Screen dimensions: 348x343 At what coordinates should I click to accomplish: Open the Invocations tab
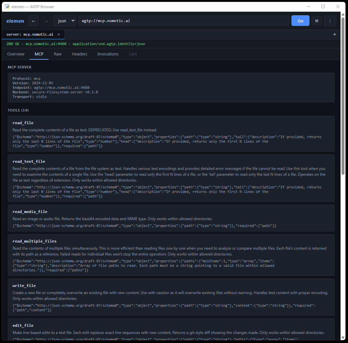(x=108, y=54)
